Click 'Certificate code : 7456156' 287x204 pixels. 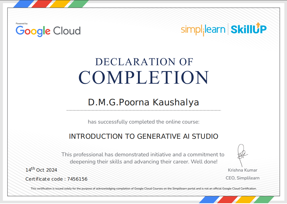pyautogui.click(x=56, y=179)
